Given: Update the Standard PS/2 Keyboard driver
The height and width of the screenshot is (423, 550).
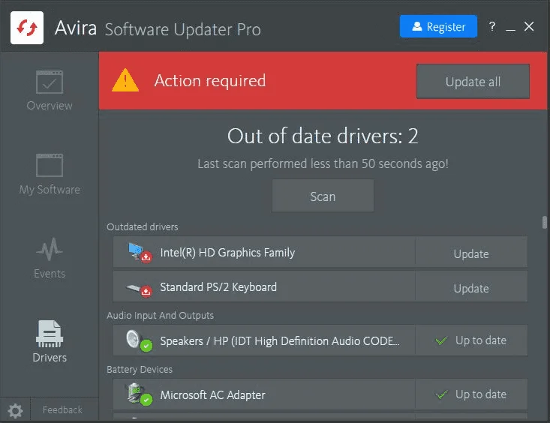Looking at the screenshot, I should coord(471,287).
